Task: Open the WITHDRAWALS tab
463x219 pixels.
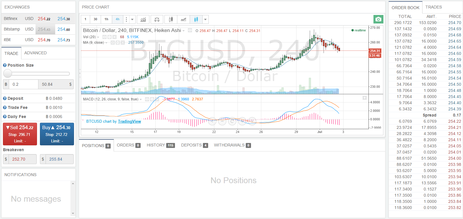Action: point(232,145)
